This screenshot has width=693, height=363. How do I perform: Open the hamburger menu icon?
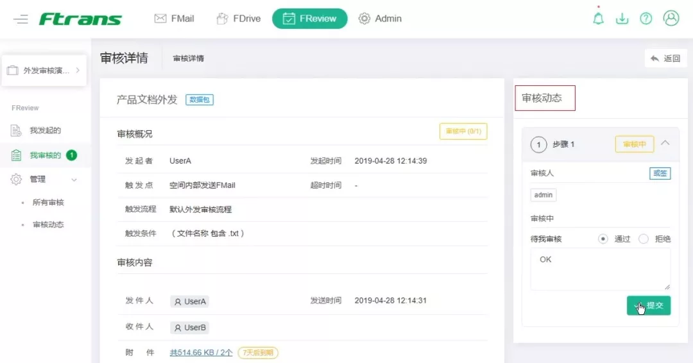(21, 19)
